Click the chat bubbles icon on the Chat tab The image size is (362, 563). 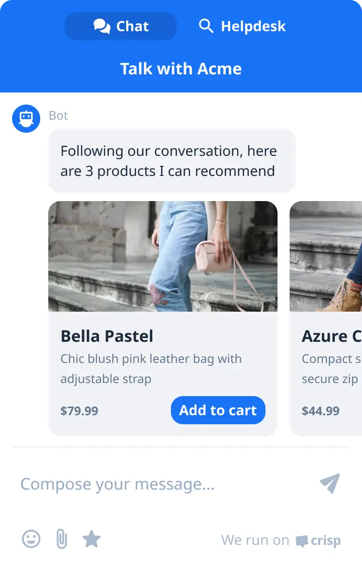click(x=102, y=26)
